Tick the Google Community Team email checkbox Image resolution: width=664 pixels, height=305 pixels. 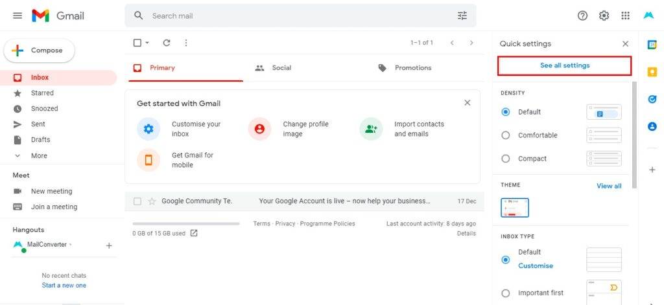137,201
